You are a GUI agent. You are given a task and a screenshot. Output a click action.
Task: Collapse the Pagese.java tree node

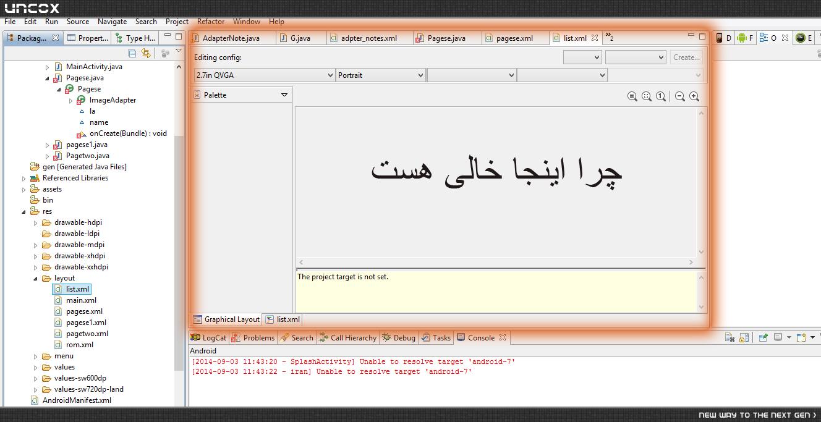click(48, 78)
